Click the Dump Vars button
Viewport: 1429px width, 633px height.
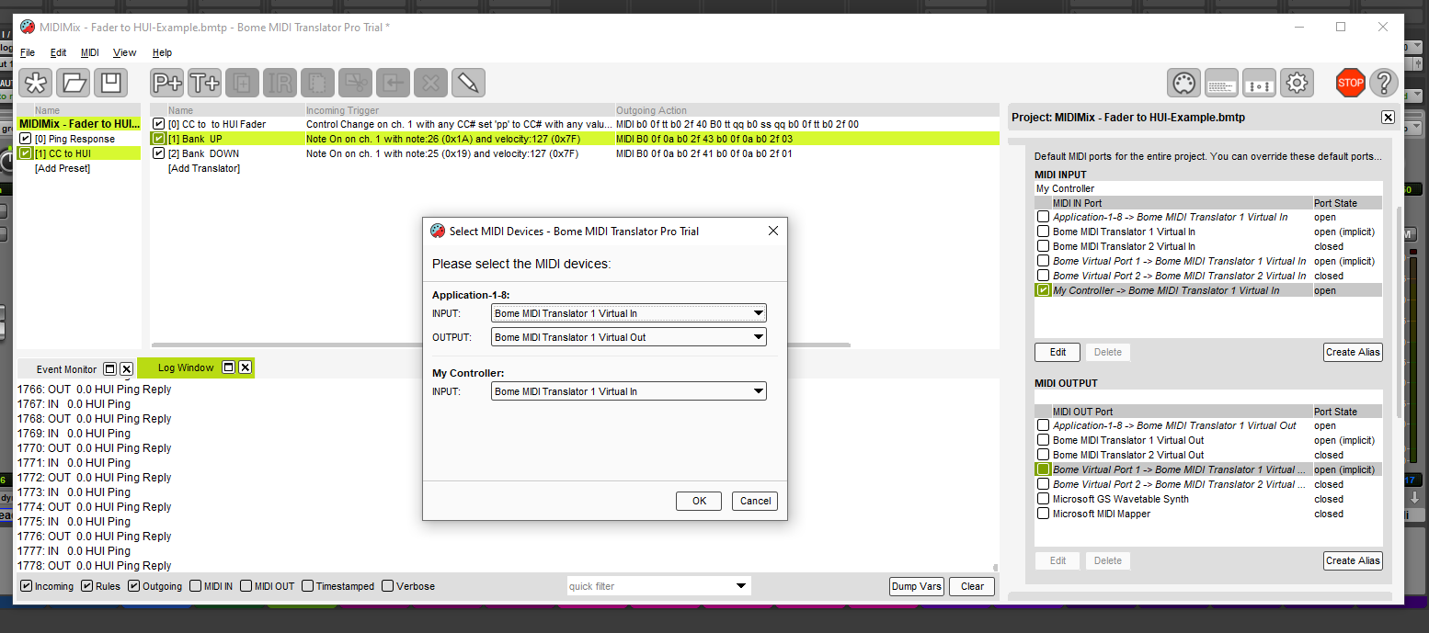[x=916, y=586]
